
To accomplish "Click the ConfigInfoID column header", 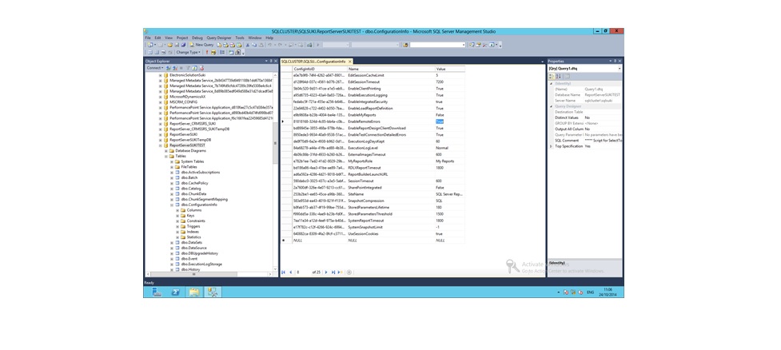I will [319, 69].
